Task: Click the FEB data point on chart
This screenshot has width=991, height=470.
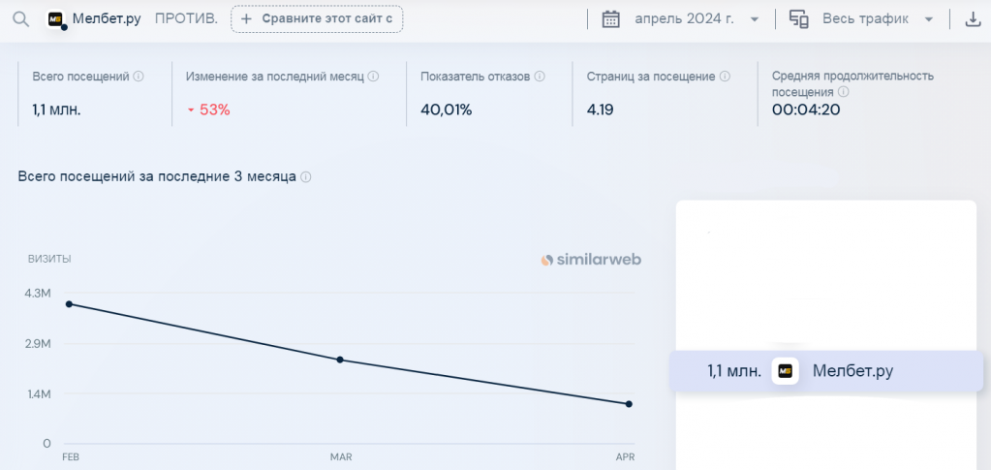Action: click(69, 304)
